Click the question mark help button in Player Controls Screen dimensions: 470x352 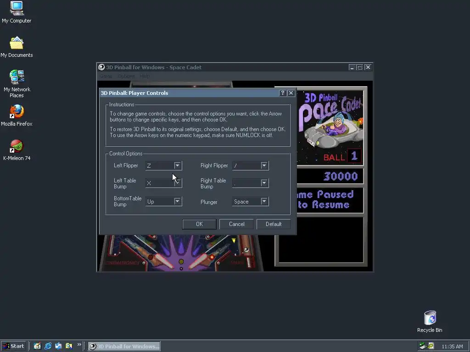(x=282, y=93)
